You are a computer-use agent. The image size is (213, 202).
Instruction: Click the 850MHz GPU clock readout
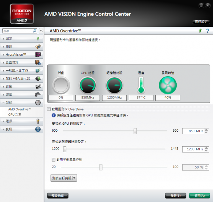[88, 98]
